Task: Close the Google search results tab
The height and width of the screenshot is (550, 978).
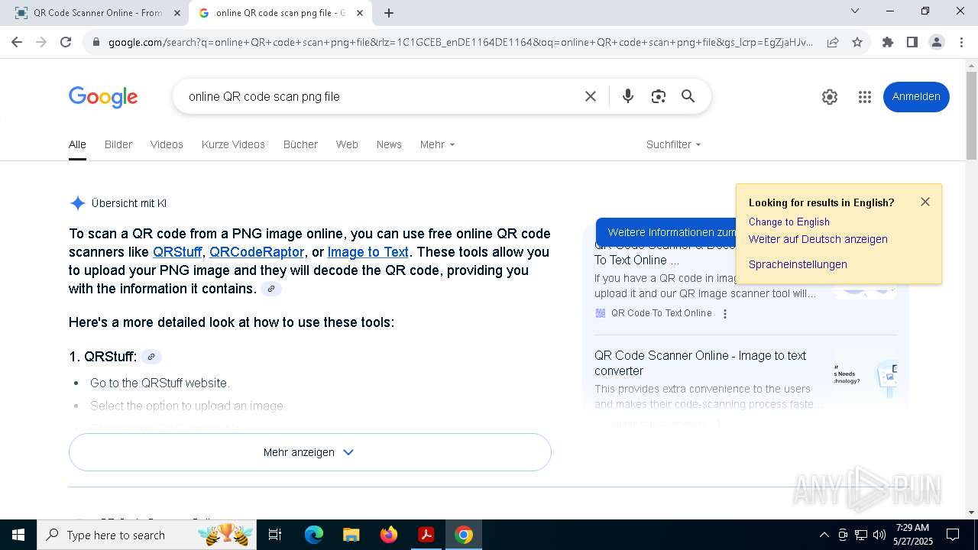Action: 360,13
